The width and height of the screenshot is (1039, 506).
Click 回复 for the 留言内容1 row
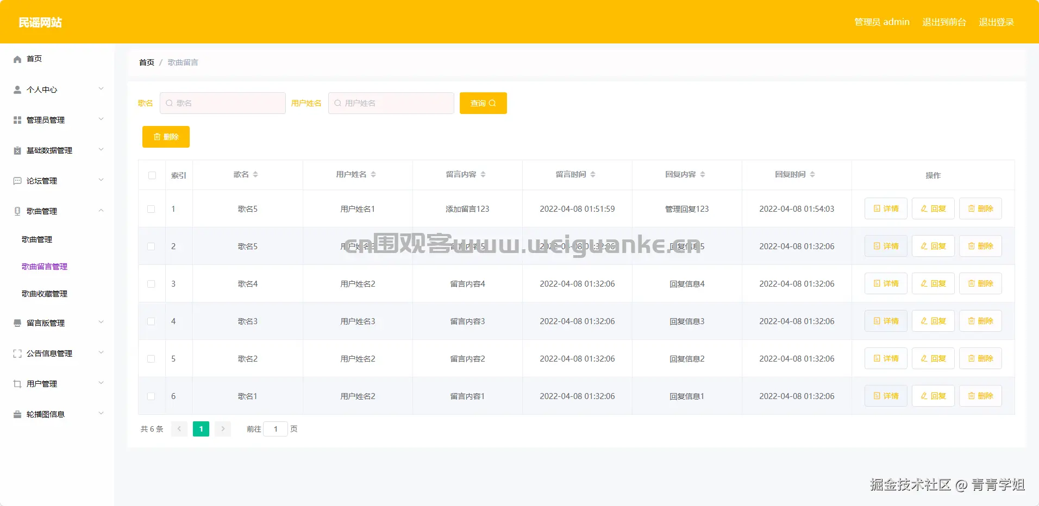933,396
